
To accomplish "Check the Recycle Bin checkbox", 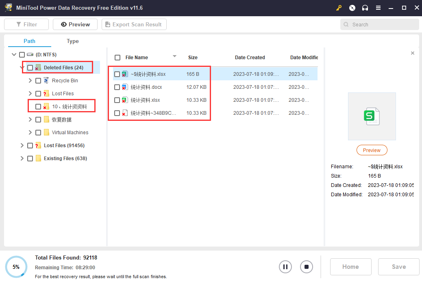I will 38,81.
